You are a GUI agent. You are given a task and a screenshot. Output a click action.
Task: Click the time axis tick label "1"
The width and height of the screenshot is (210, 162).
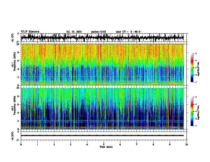click(37, 145)
